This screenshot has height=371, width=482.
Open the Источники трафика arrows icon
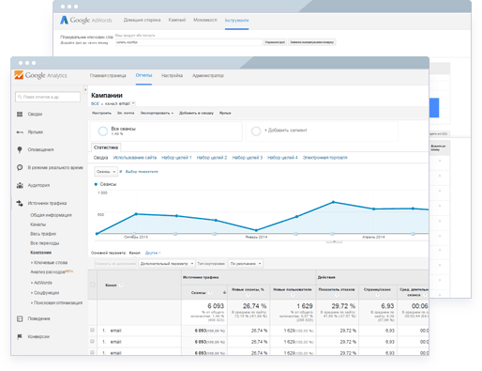click(20, 204)
